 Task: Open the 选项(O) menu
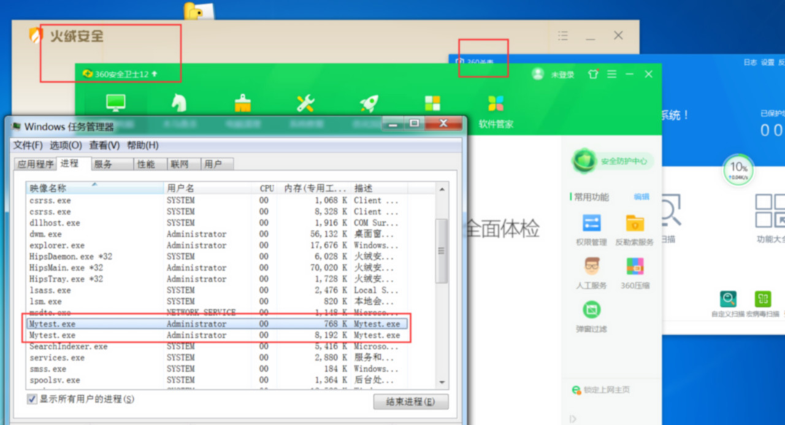[x=66, y=145]
